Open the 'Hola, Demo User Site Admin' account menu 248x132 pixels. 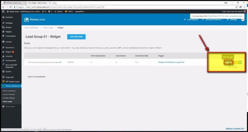(x=234, y=11)
